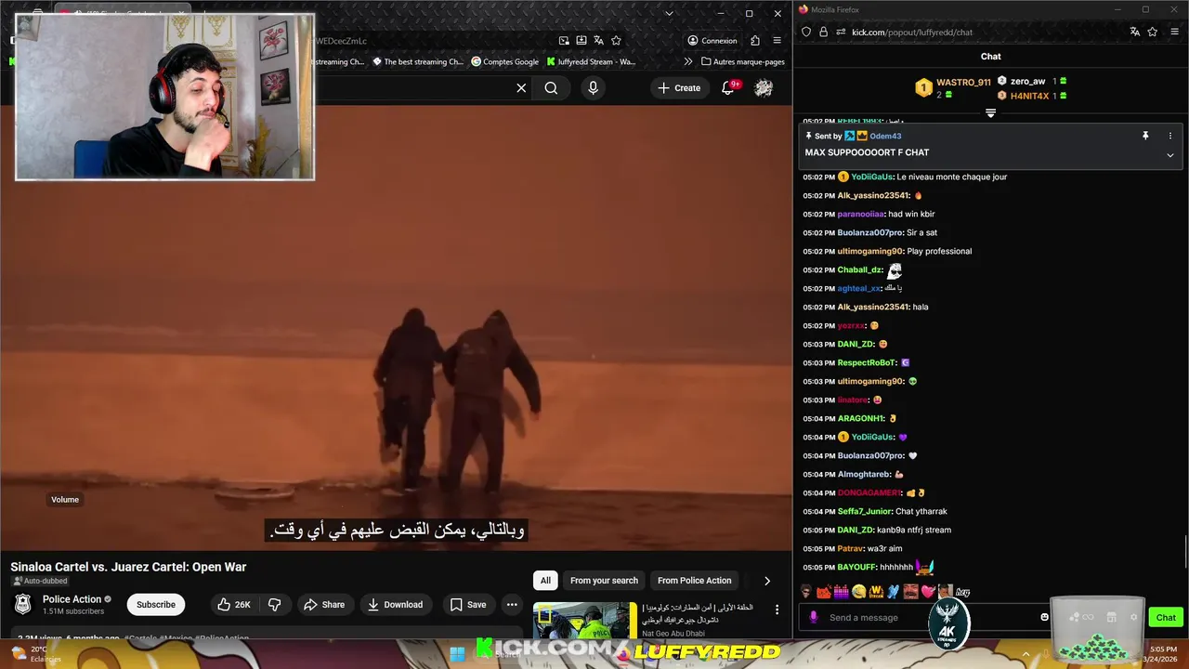Viewport: 1189px width, 669px height.
Task: Click the YouTube search magnifier button
Action: (x=551, y=88)
